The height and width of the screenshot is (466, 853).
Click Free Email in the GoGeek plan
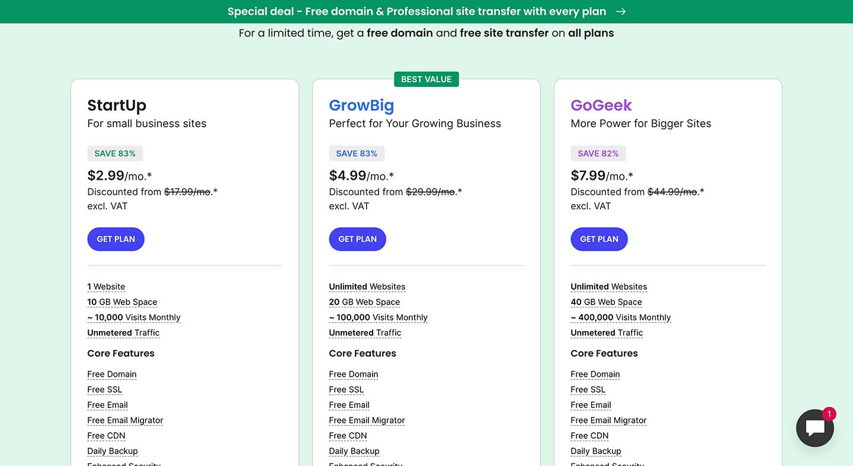(x=591, y=405)
